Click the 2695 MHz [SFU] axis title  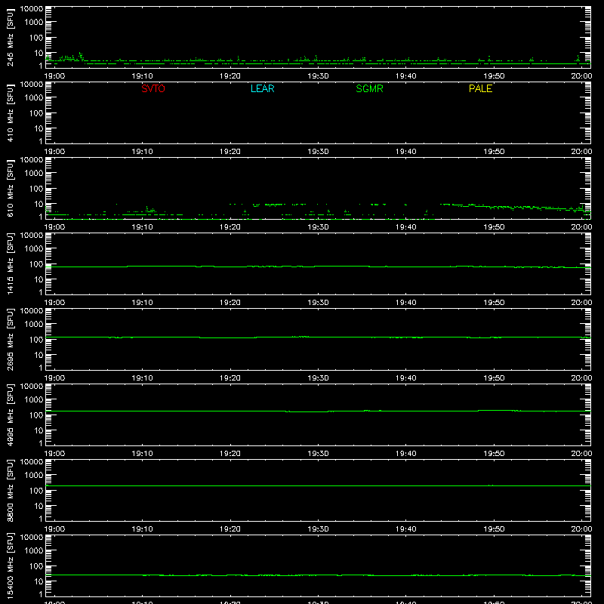pyautogui.click(x=11, y=339)
